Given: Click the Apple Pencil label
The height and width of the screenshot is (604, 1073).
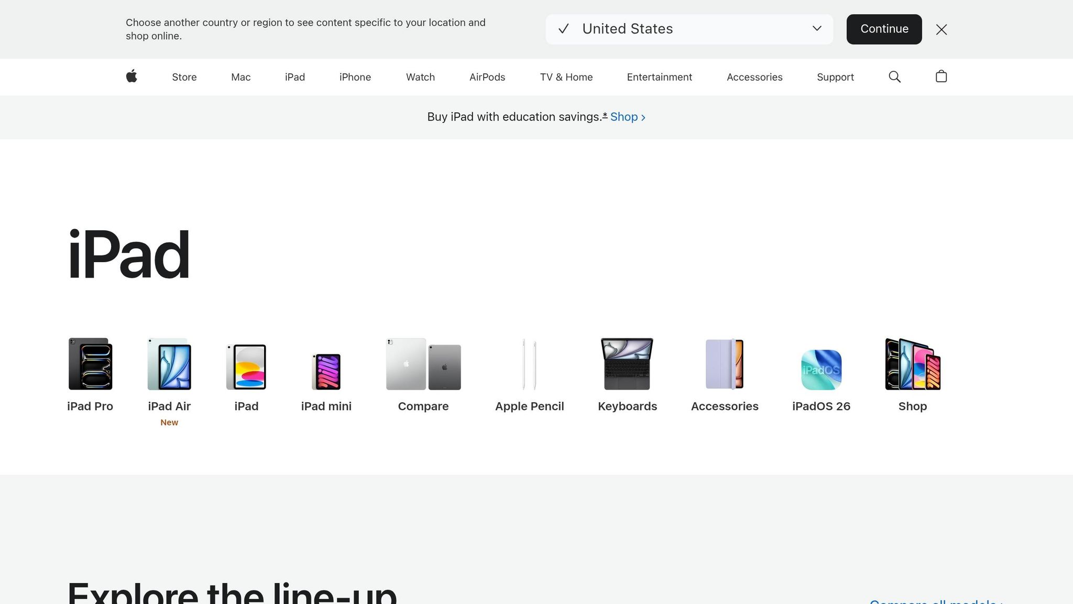Looking at the screenshot, I should pyautogui.click(x=530, y=406).
